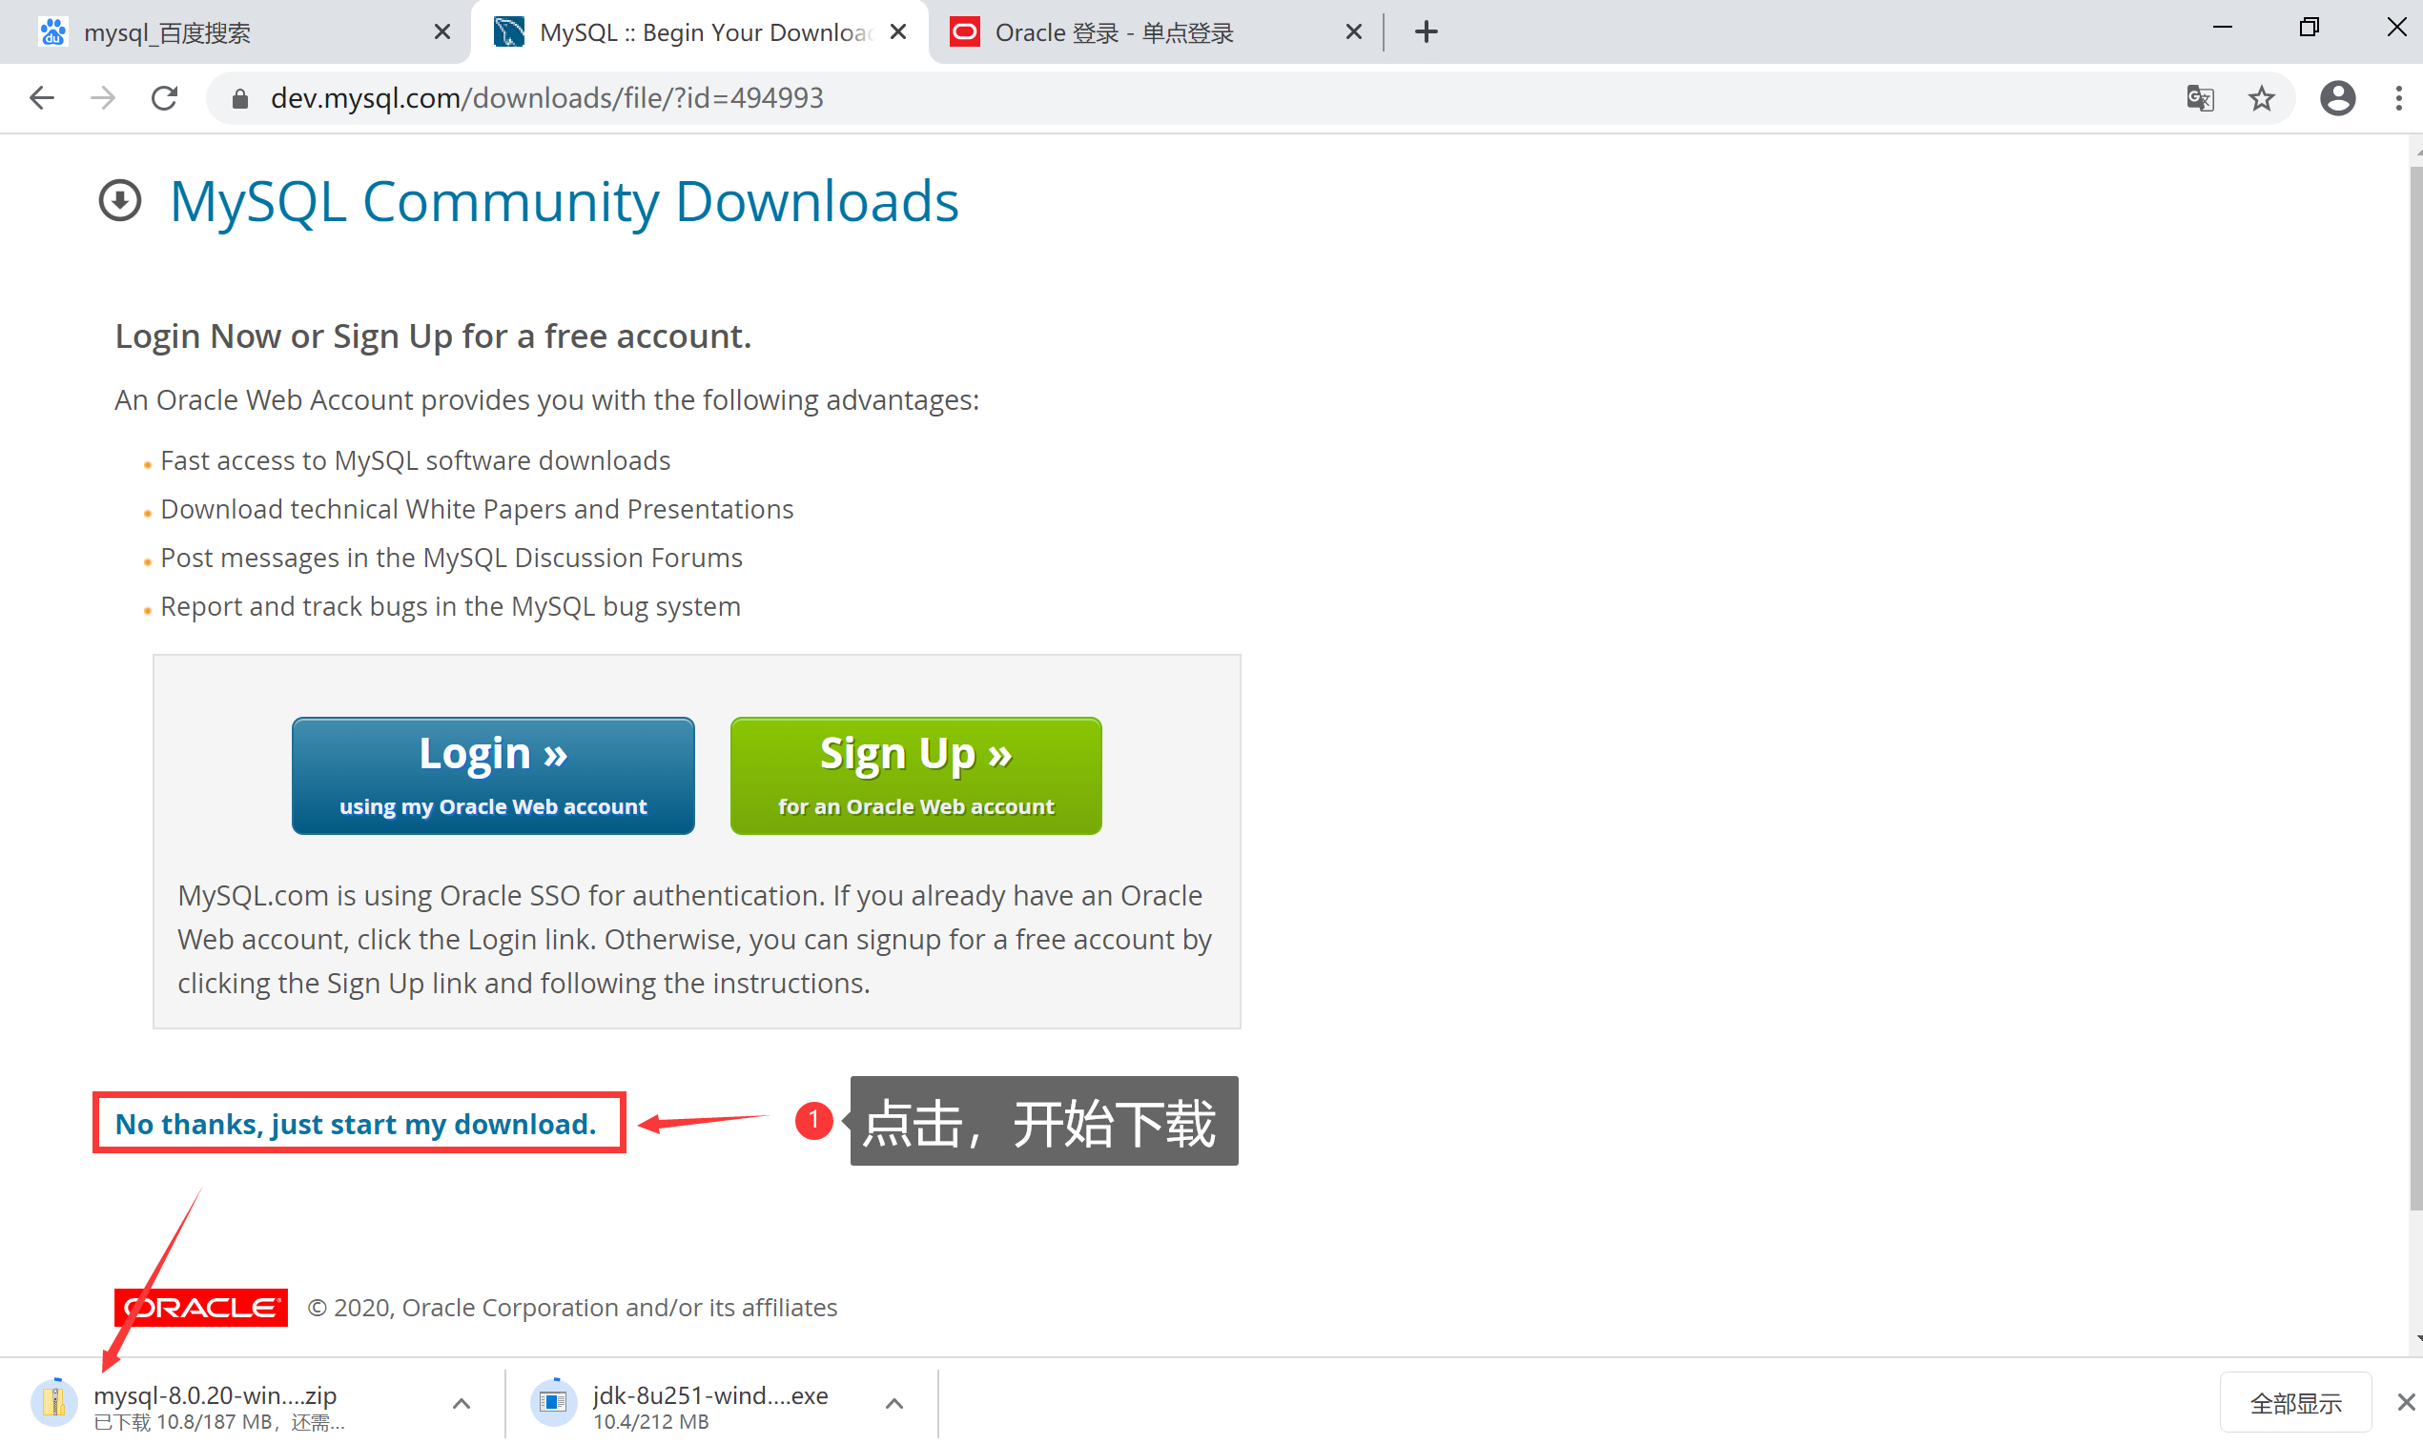
Task: Close the downloads bar
Action: coord(2406,1403)
